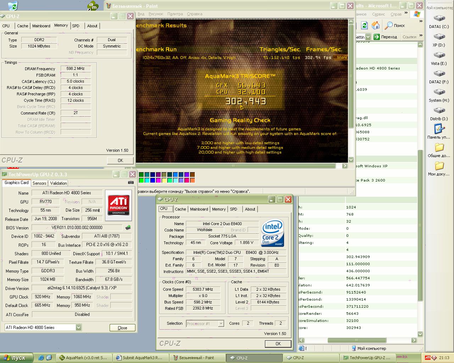Click Paint horizontal scrollbar right arrow
This screenshot has height=363, width=454.
tap(345, 166)
